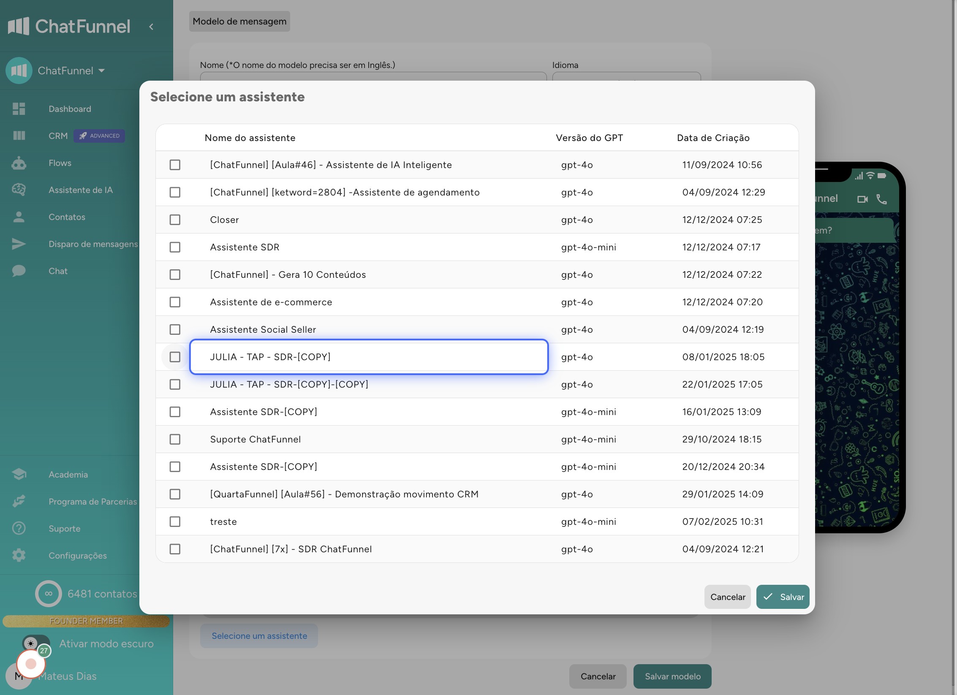This screenshot has width=957, height=695.
Task: Check the JULIA - TAP - SDR-[COPY] checkbox
Action: pos(175,357)
